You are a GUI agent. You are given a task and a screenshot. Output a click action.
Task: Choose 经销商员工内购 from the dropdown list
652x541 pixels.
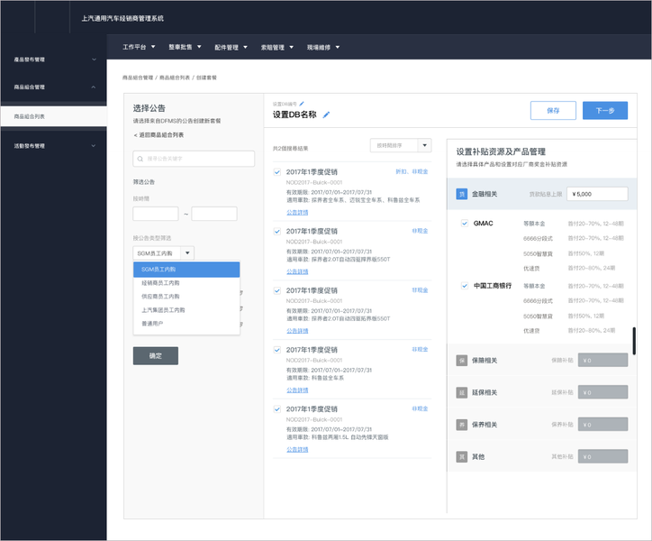186,283
